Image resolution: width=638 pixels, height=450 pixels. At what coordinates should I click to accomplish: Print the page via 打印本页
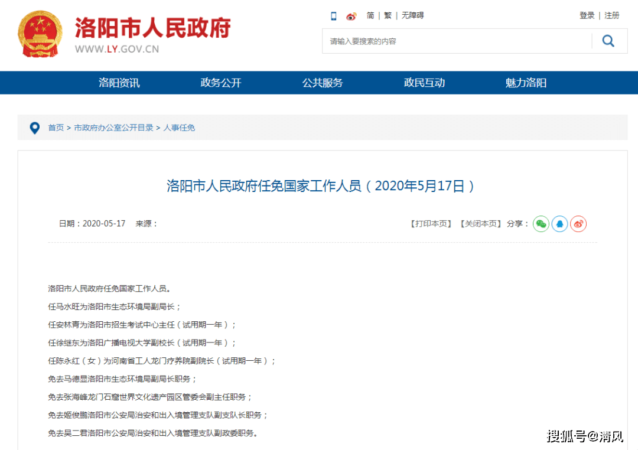(430, 224)
